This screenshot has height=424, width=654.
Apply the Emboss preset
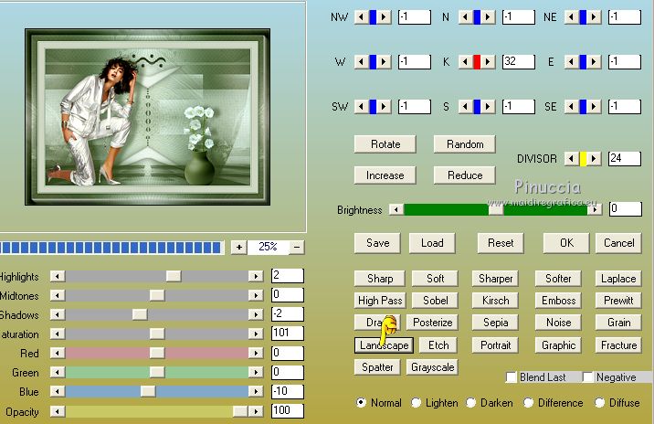click(558, 301)
